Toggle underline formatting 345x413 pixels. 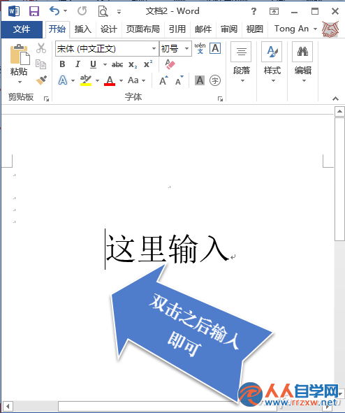93,64
